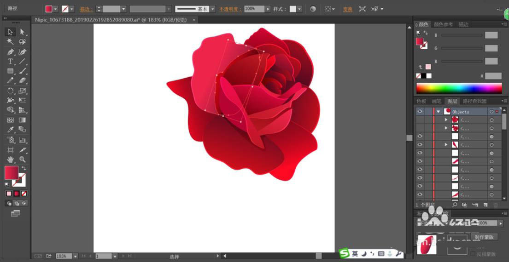Switch to 路径查找器 tab

(x=474, y=102)
